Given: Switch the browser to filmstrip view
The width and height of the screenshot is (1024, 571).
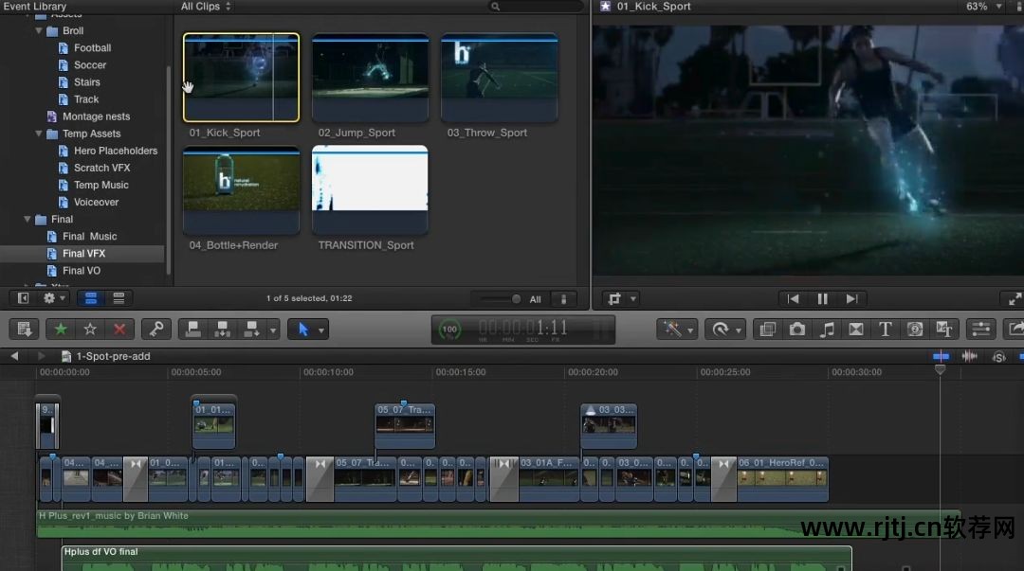Looking at the screenshot, I should (91, 298).
